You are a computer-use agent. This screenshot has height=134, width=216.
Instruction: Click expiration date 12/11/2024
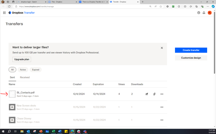click(99, 94)
